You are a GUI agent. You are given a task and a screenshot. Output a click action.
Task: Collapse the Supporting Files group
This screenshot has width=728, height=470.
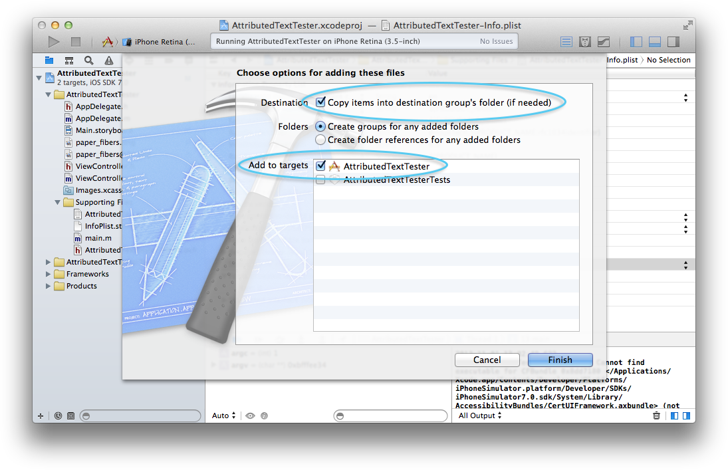coord(58,203)
